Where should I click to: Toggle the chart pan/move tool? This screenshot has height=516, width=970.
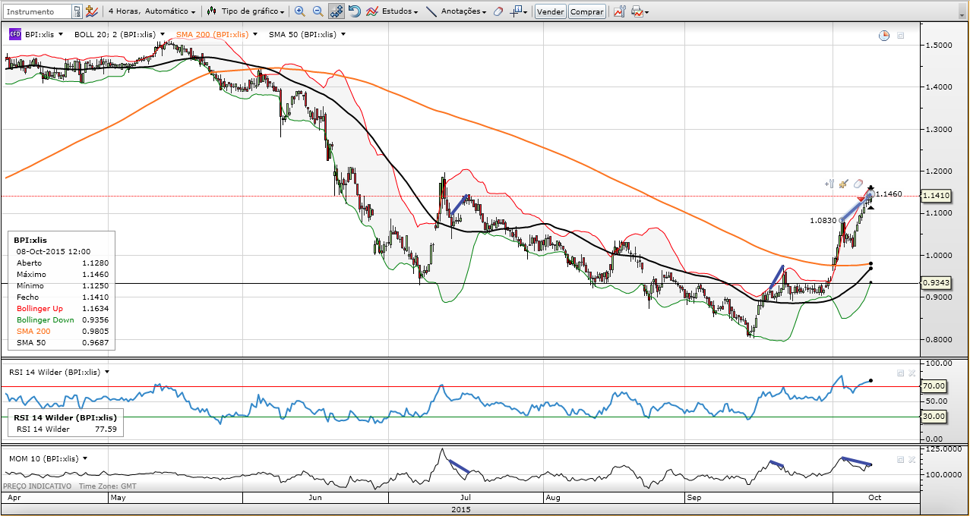pyautogui.click(x=336, y=11)
